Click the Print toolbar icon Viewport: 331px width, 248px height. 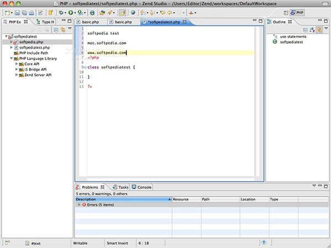pyautogui.click(x=31, y=13)
